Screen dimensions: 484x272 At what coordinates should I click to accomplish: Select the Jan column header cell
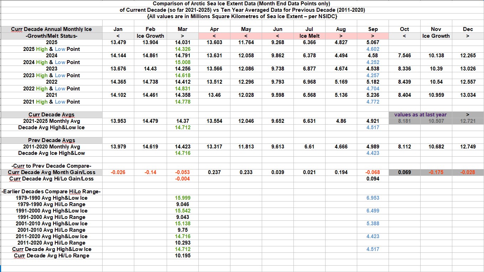(118, 29)
